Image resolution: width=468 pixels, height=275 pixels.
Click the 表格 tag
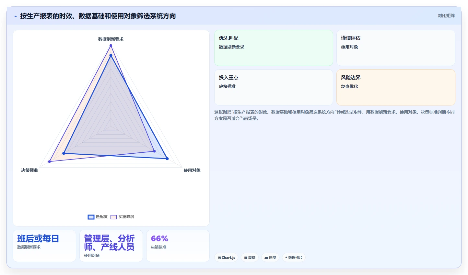(x=250, y=258)
